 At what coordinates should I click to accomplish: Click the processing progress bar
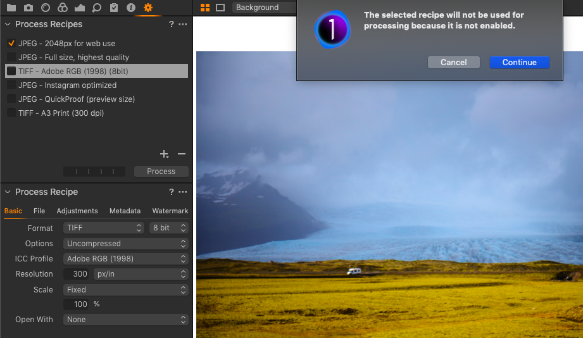94,172
